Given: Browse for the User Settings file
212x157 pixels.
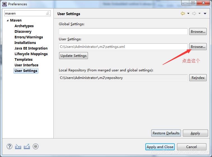Looking at the screenshot, I should tap(198, 47).
